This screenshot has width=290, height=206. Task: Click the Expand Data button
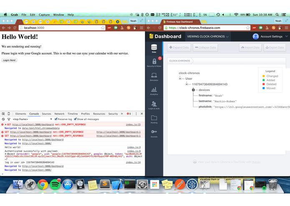tap(179, 48)
